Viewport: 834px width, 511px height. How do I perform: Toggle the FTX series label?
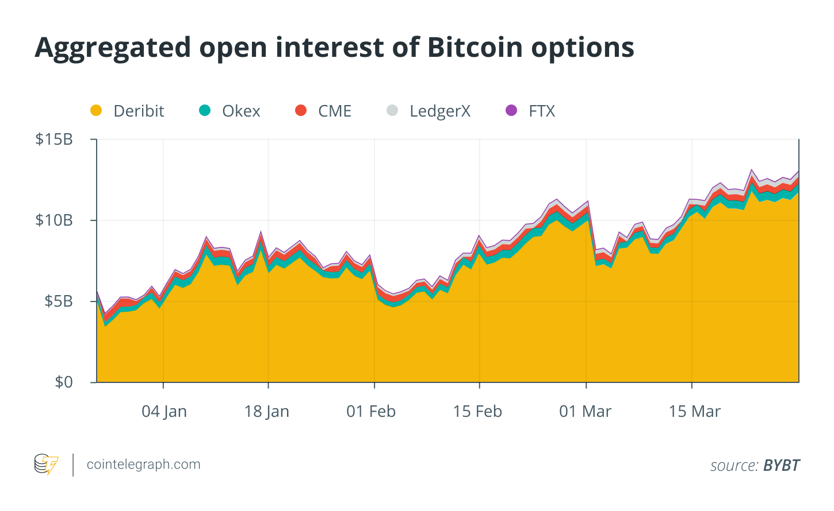click(x=542, y=111)
